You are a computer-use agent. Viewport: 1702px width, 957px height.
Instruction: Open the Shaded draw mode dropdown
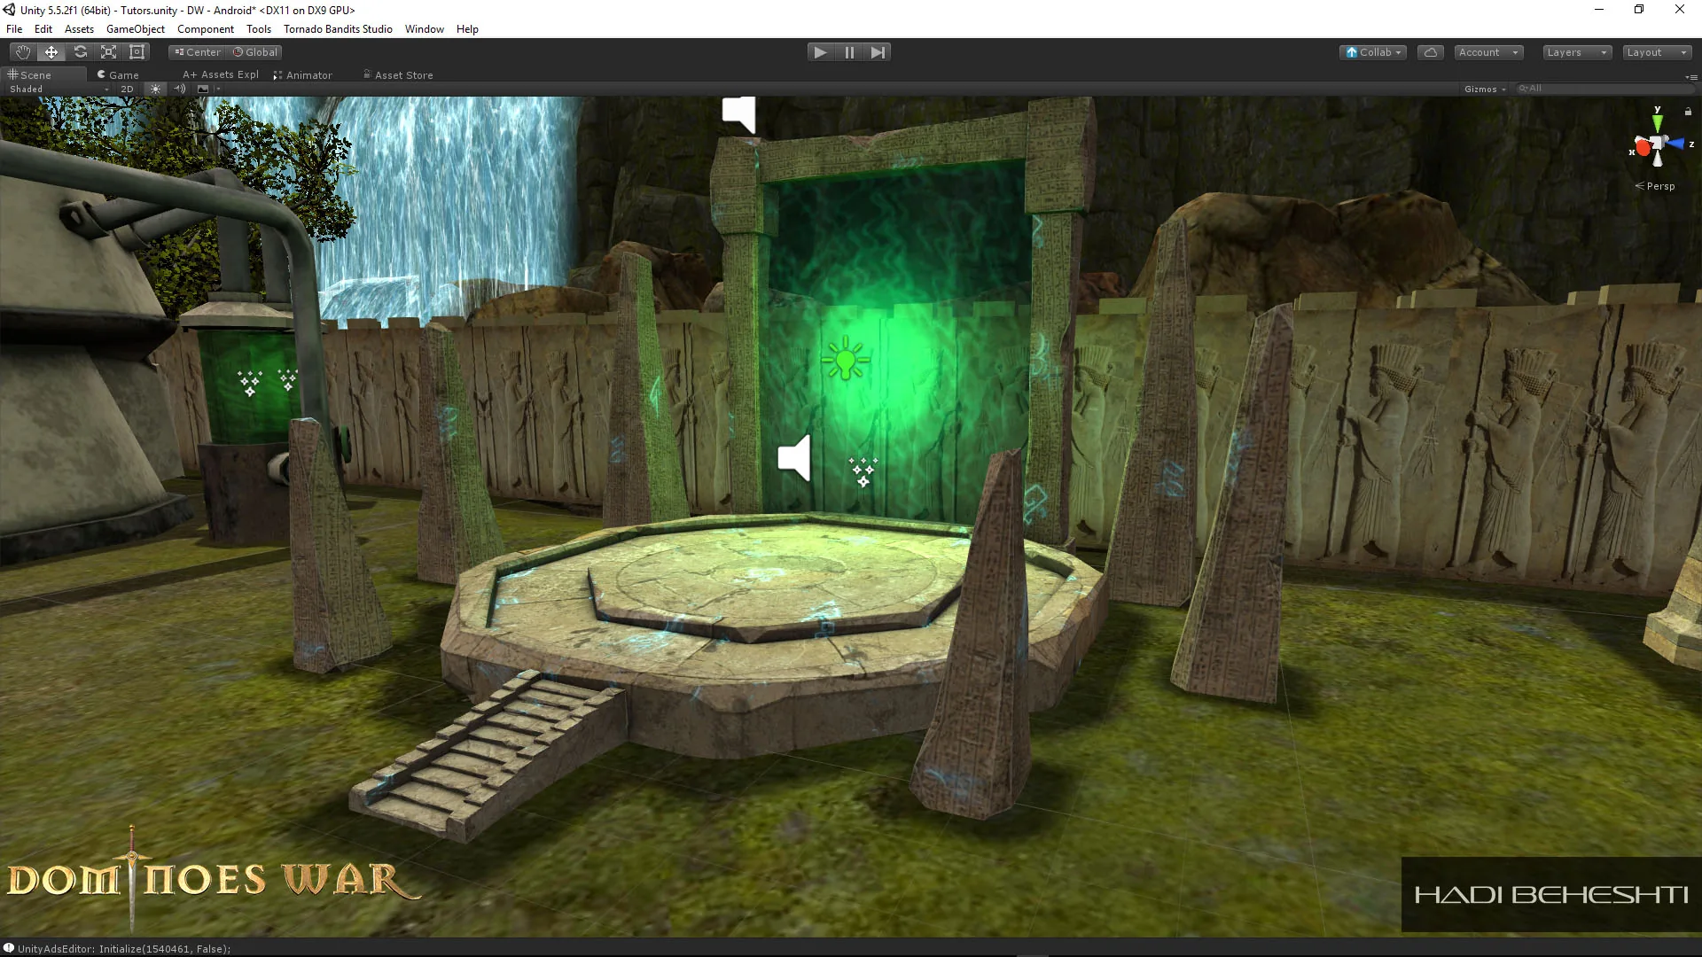pyautogui.click(x=59, y=89)
